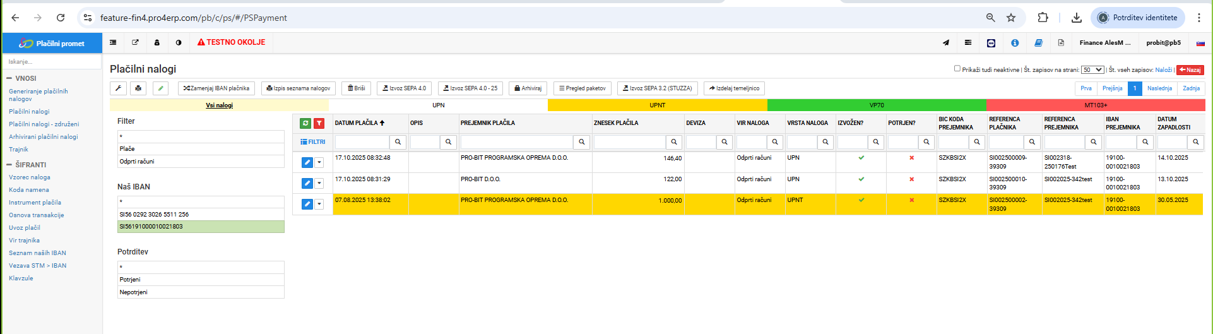Open Plačilni nalogi - združeni in sidebar
This screenshot has height=334, width=1213.
click(x=44, y=124)
